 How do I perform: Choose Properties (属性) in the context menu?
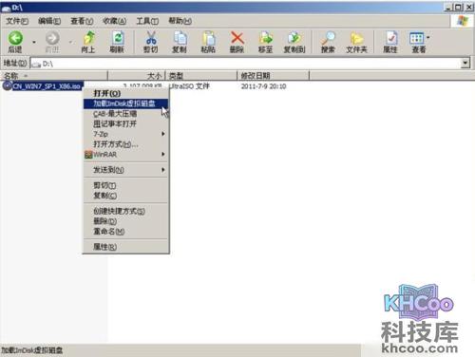pos(125,247)
